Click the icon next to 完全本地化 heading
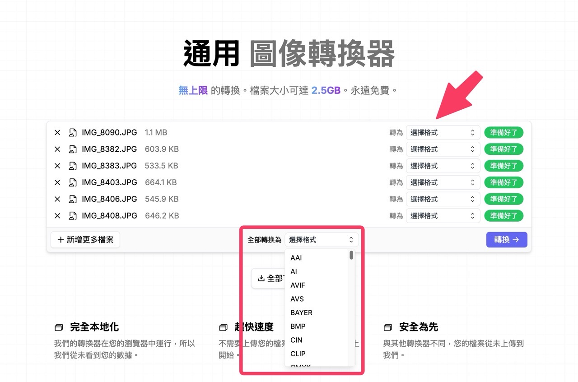 (58, 327)
